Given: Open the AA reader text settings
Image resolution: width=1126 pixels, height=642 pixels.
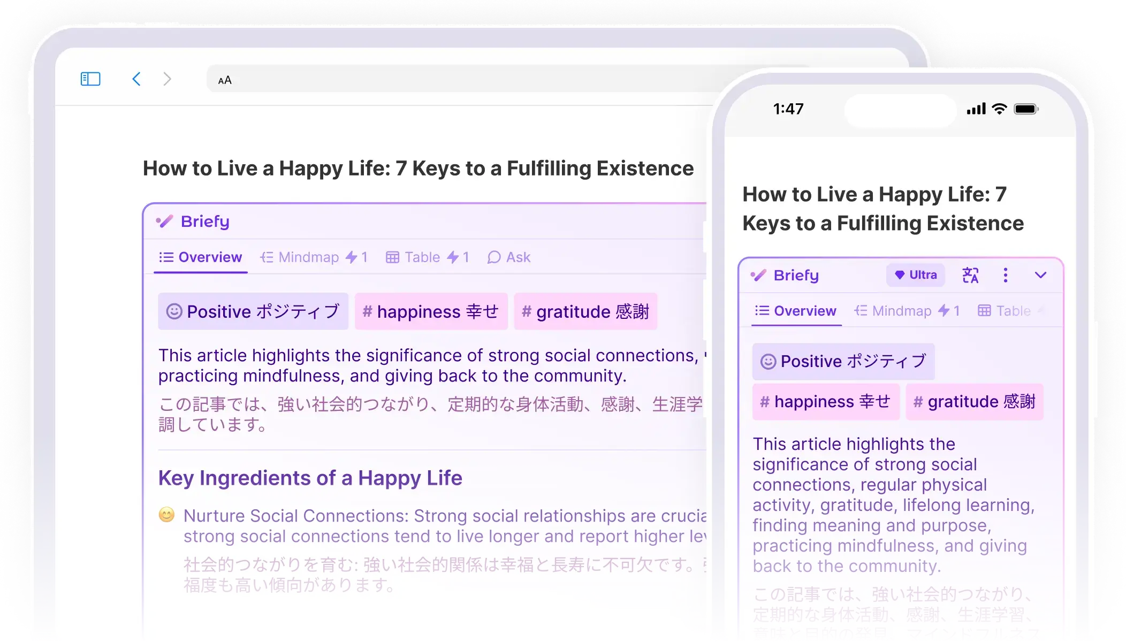Looking at the screenshot, I should tap(225, 80).
